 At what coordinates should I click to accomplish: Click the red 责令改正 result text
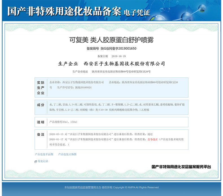(153, 139)
